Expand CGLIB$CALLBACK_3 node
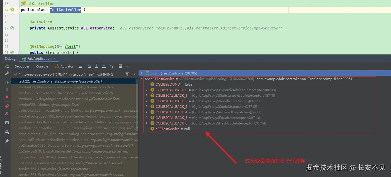 pos(147,106)
